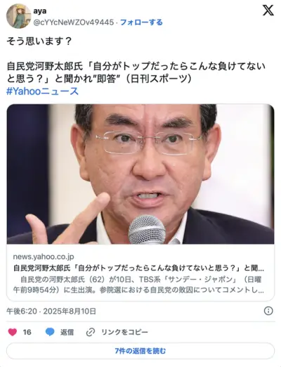Image resolution: width=281 pixels, height=367 pixels.
Task: Follow the account via フォローする
Action: [x=141, y=22]
